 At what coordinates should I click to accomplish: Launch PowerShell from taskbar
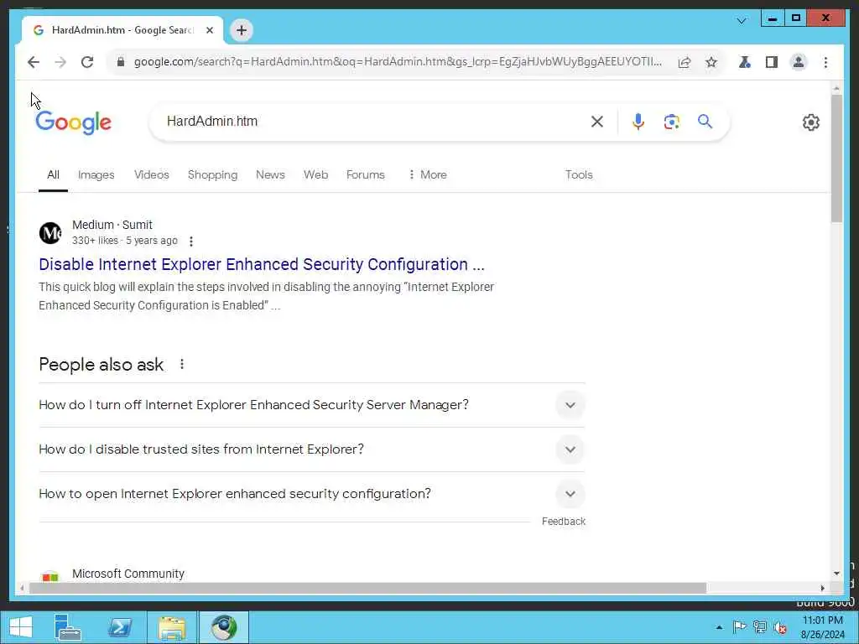(x=120, y=627)
